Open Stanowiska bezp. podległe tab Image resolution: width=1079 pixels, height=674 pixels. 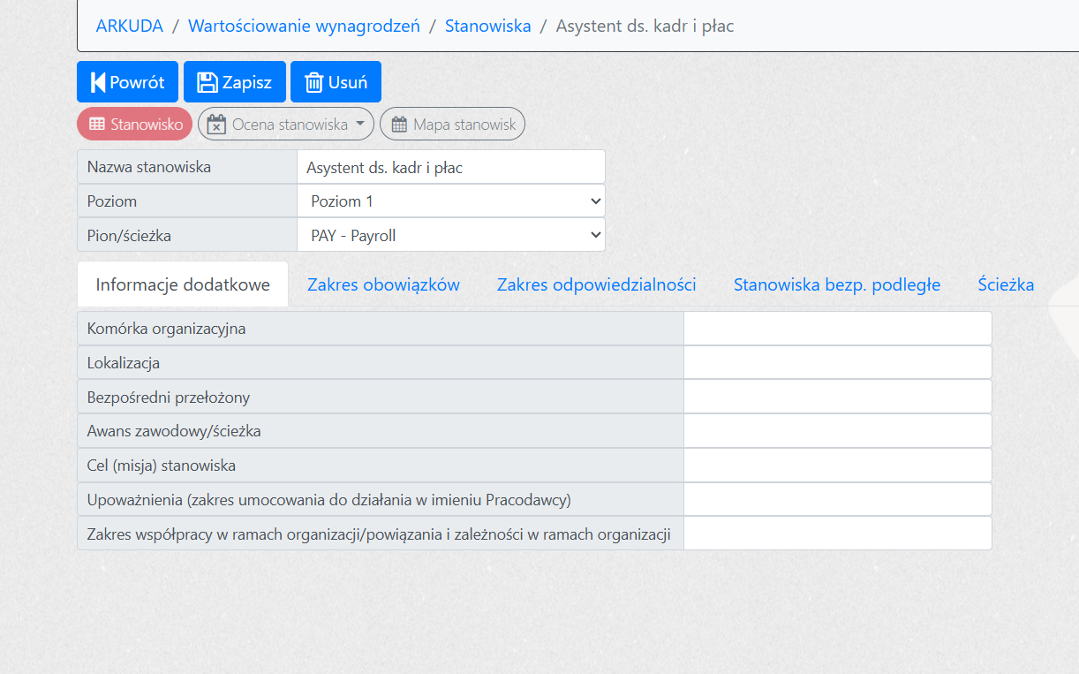(x=836, y=284)
